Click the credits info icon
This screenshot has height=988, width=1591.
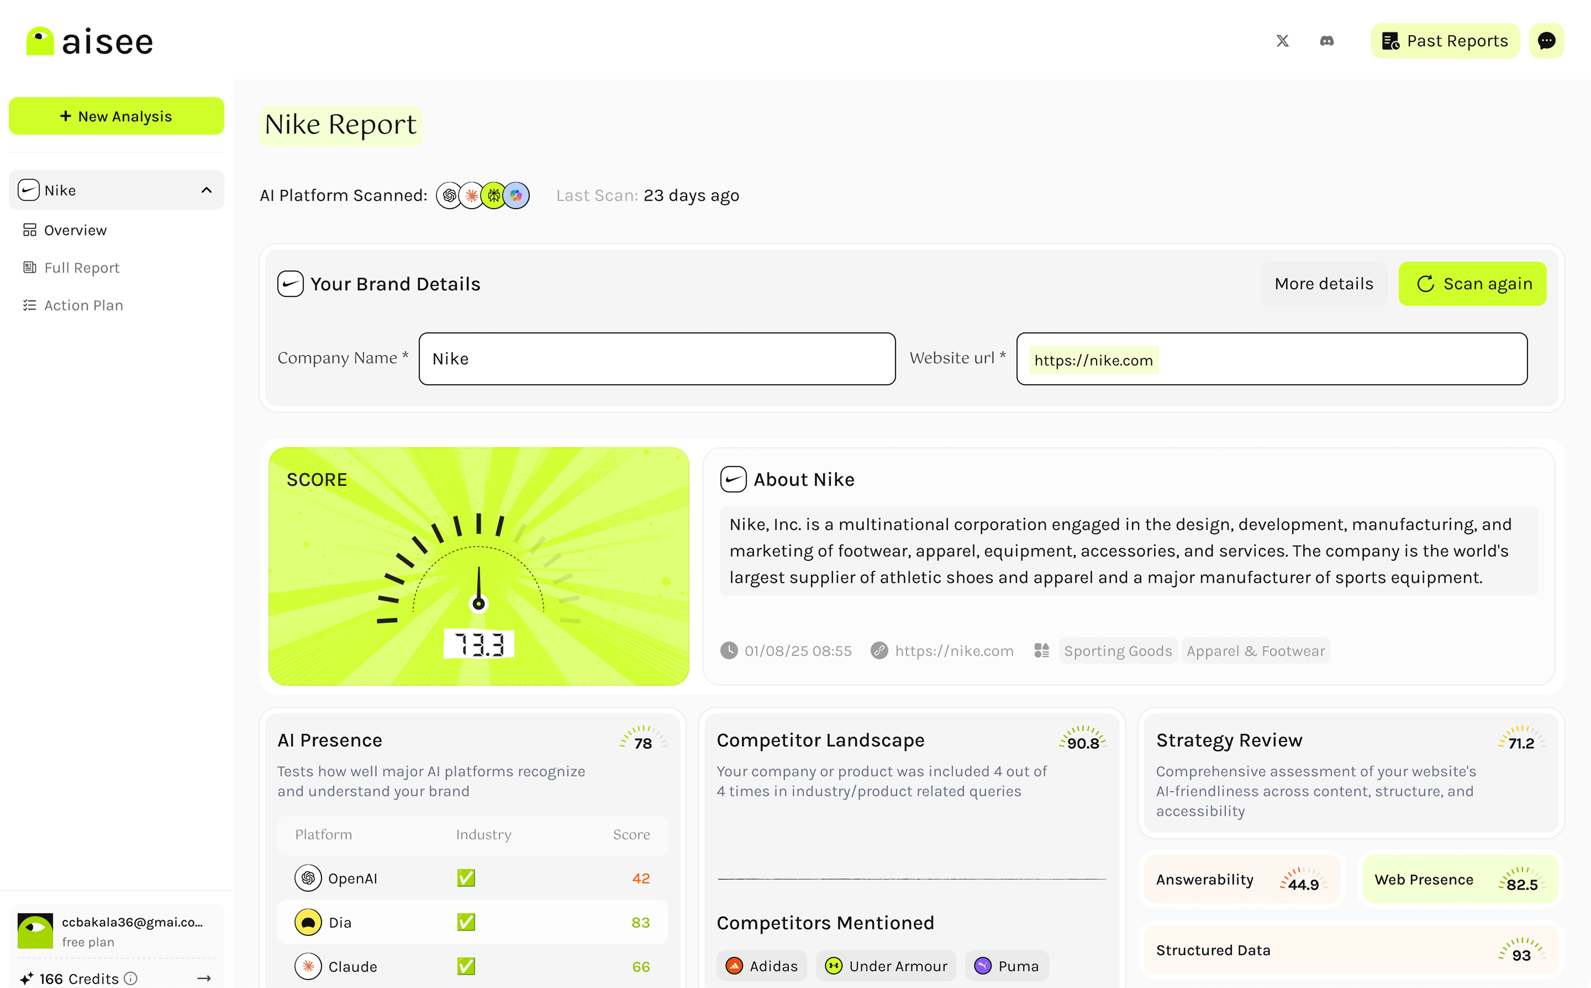point(131,978)
